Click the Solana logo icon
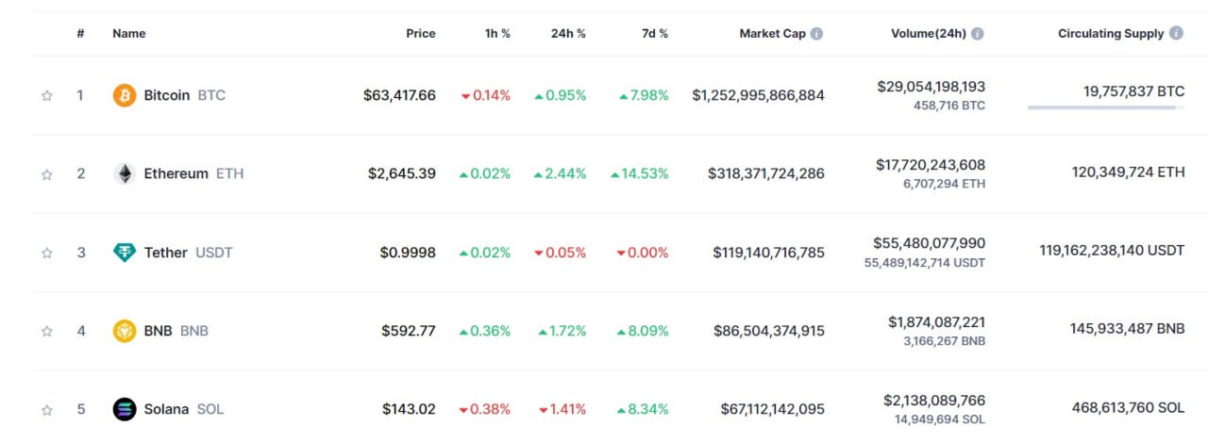Image resolution: width=1208 pixels, height=443 pixels. [125, 409]
